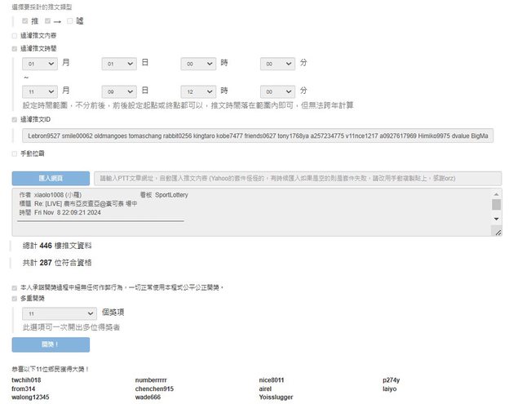
Task: Toggle the 推 push-type checkbox
Action: click(x=26, y=20)
